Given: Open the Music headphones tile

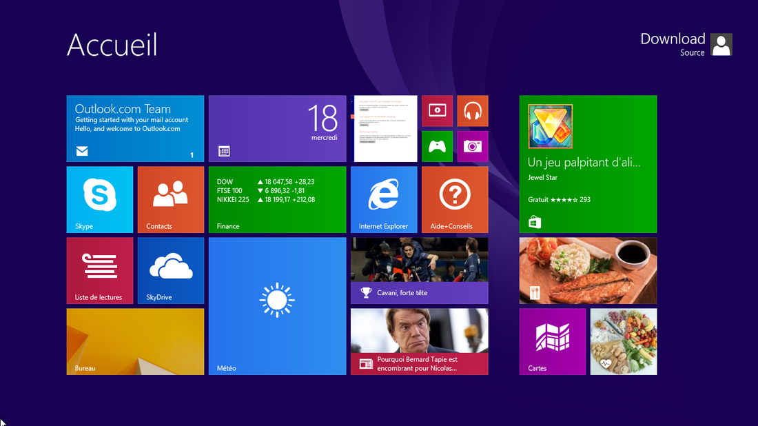Looking at the screenshot, I should (473, 111).
